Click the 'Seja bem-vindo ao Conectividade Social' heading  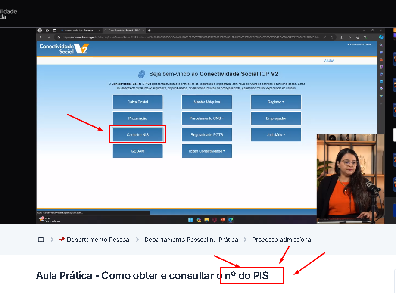[213, 74]
